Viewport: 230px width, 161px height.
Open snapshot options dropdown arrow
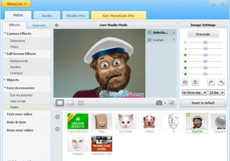coord(165,103)
